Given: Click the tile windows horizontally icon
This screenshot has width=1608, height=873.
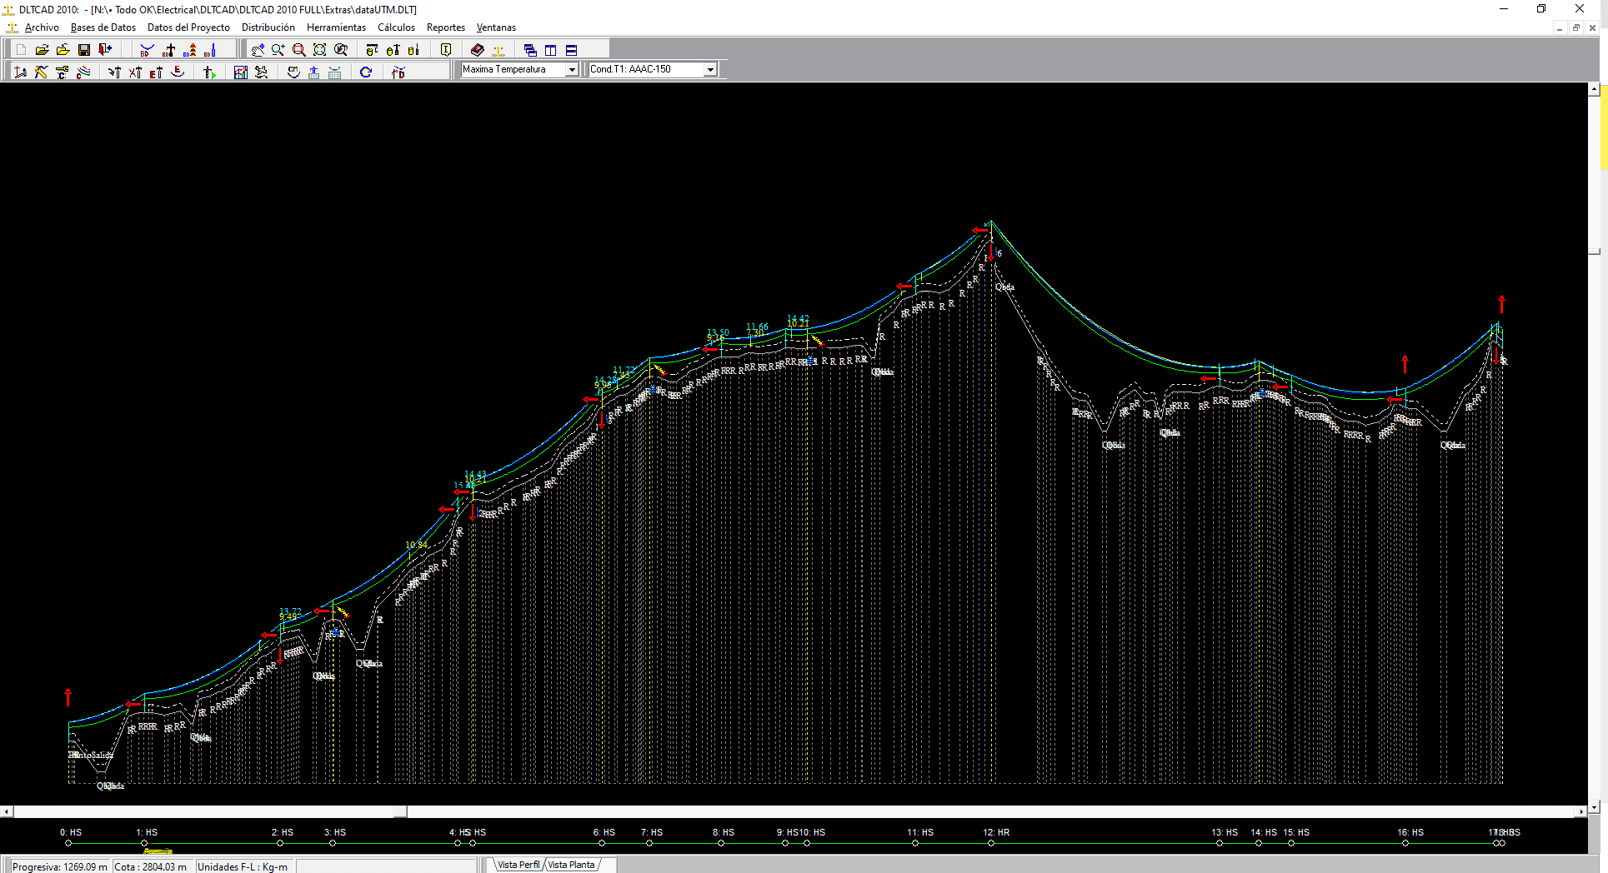Looking at the screenshot, I should click(x=571, y=50).
